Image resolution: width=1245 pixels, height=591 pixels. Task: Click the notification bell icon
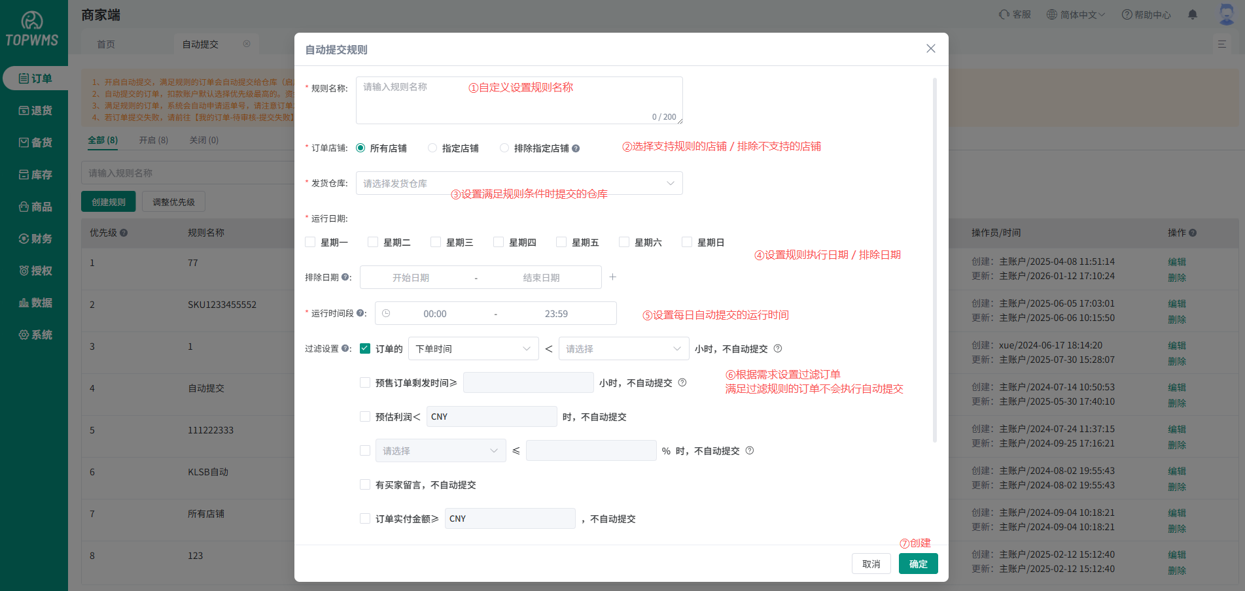coord(1192,14)
